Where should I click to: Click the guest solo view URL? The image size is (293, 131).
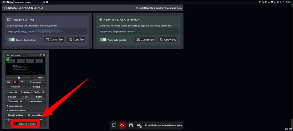(25, 119)
